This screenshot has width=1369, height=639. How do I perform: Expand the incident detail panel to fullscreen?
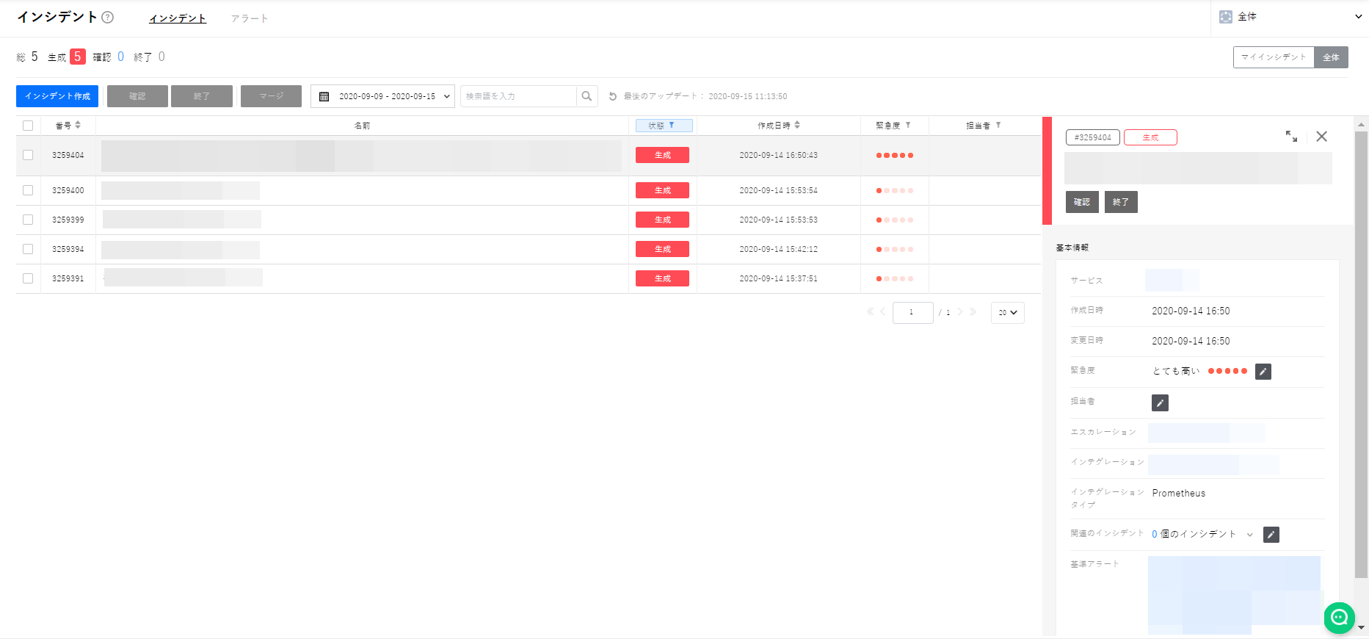(x=1291, y=137)
